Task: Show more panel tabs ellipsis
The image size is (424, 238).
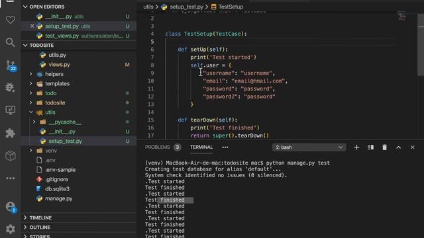Action: tap(225, 147)
